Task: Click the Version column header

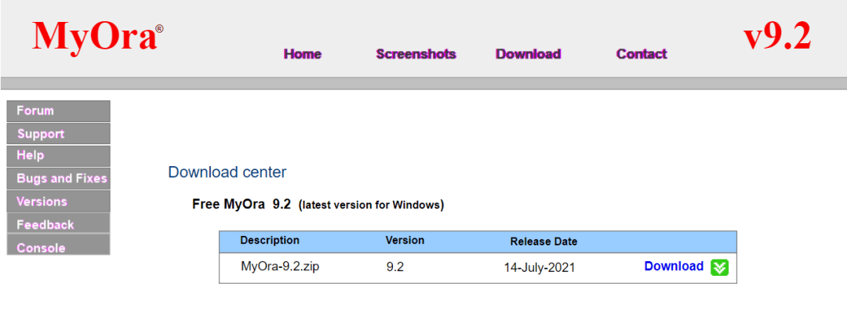Action: point(405,240)
